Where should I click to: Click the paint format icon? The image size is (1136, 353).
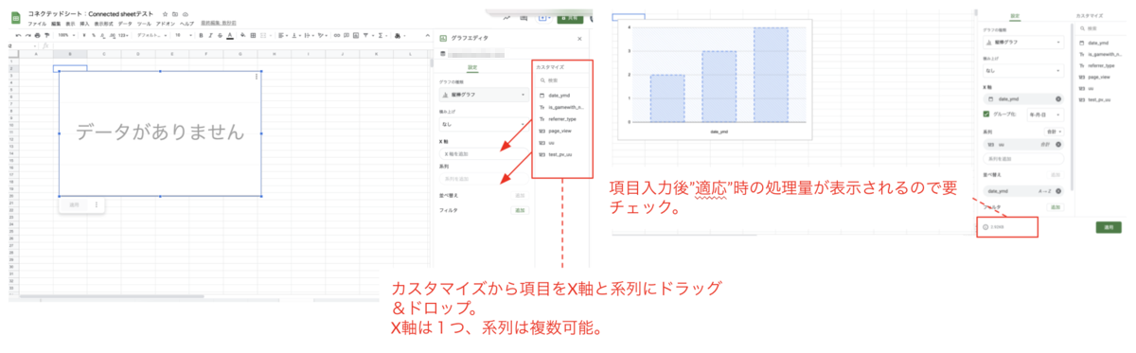pos(47,35)
